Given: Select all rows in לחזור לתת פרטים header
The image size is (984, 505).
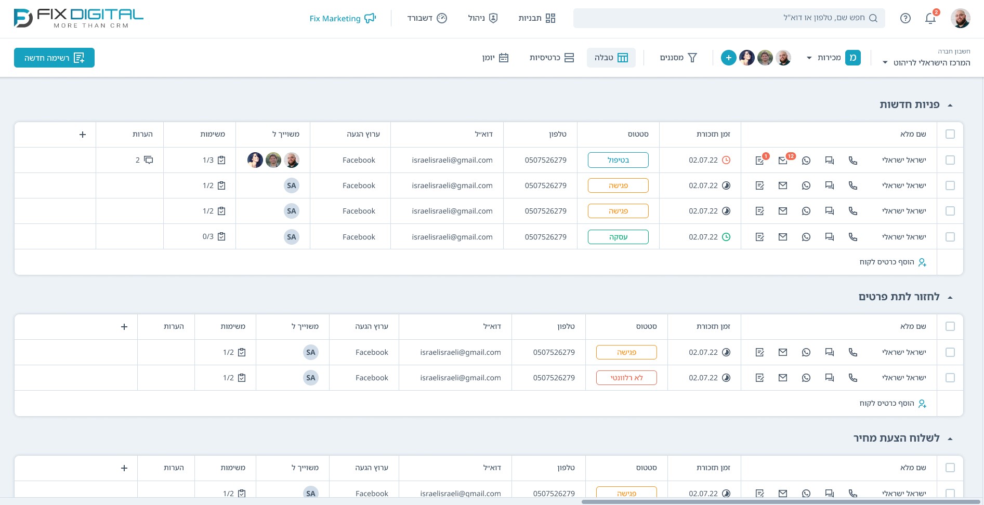Looking at the screenshot, I should pyautogui.click(x=950, y=326).
